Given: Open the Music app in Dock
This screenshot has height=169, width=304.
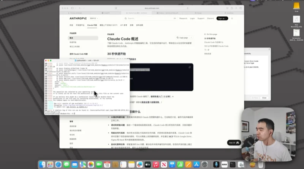Looking at the screenshot, I should [x=156, y=165].
